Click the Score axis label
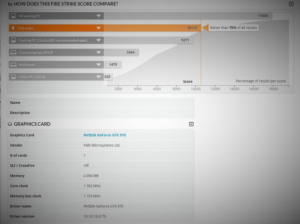The image size is (300, 224). 188,82
